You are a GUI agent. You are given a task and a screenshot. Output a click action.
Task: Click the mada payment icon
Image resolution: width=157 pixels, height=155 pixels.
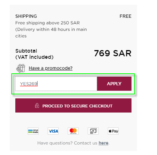tap(33, 131)
